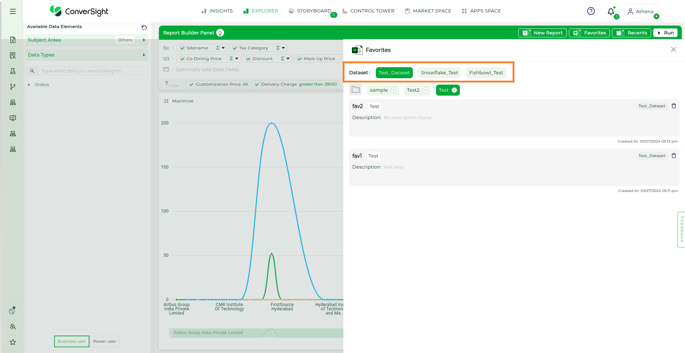Select the Snowflake_Test dataset
The width and height of the screenshot is (685, 353).
[440, 73]
